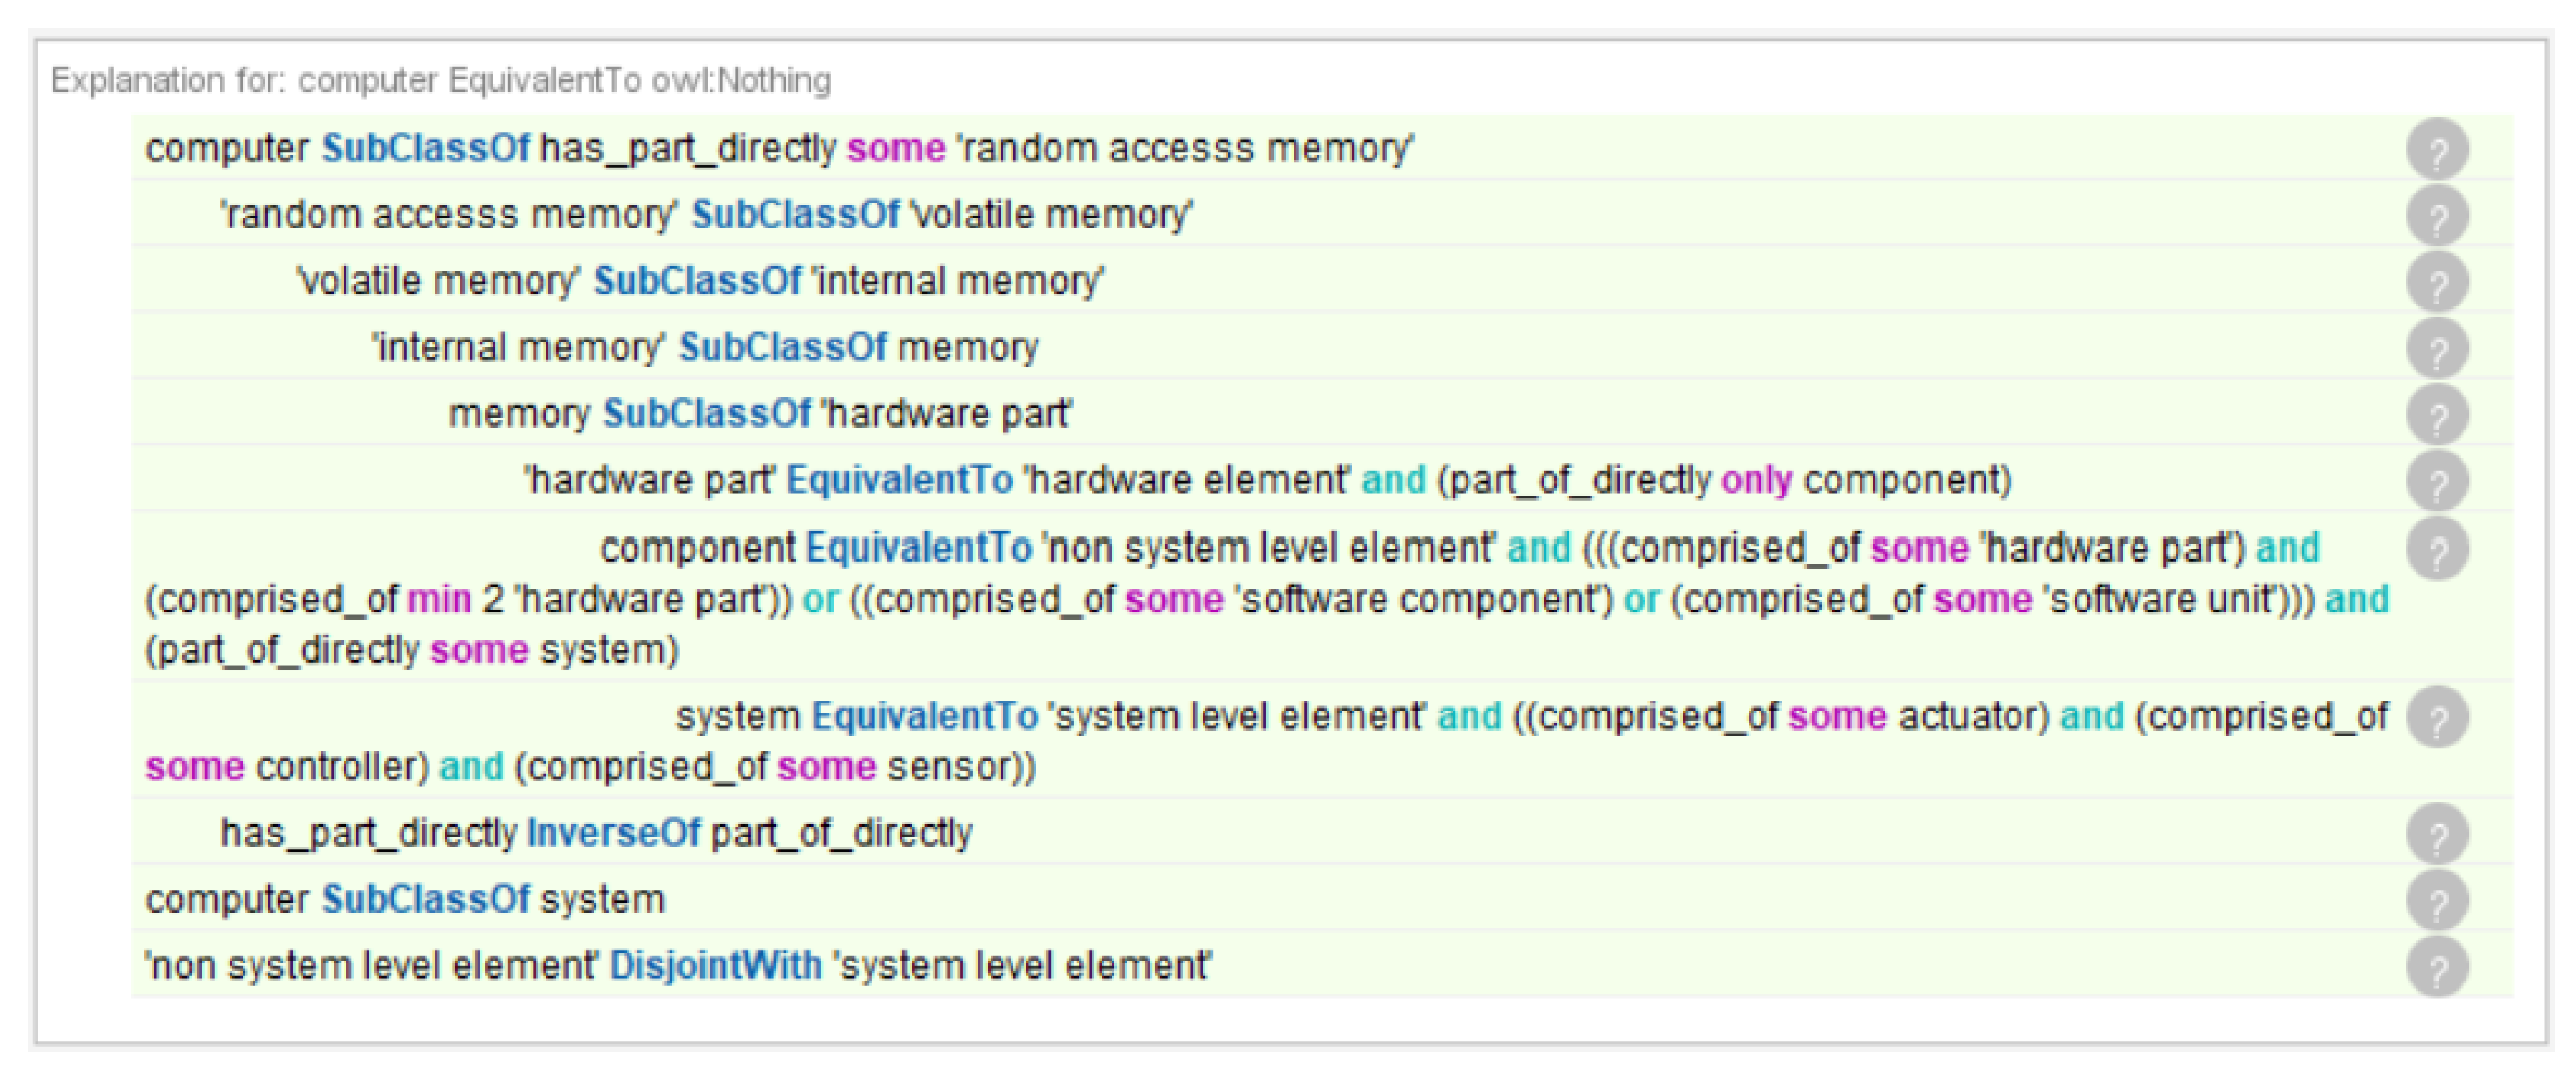Click help icon for volatile memory SubClassOf row
The width and height of the screenshot is (2576, 1067).
coord(2437,282)
